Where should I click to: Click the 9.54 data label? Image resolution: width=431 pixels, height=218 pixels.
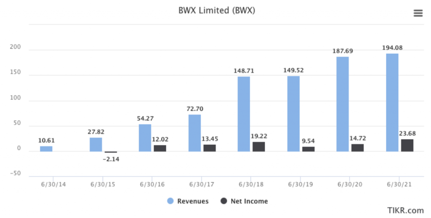coord(308,141)
